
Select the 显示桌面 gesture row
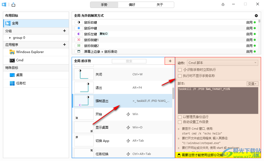[x=122, y=127]
